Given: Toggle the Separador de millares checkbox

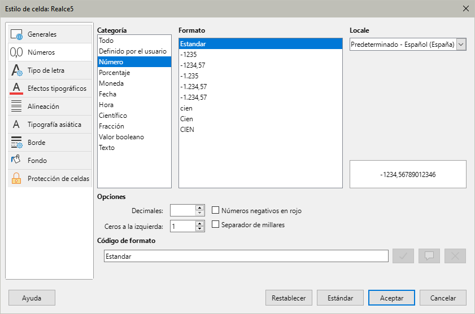Looking at the screenshot, I should [216, 225].
